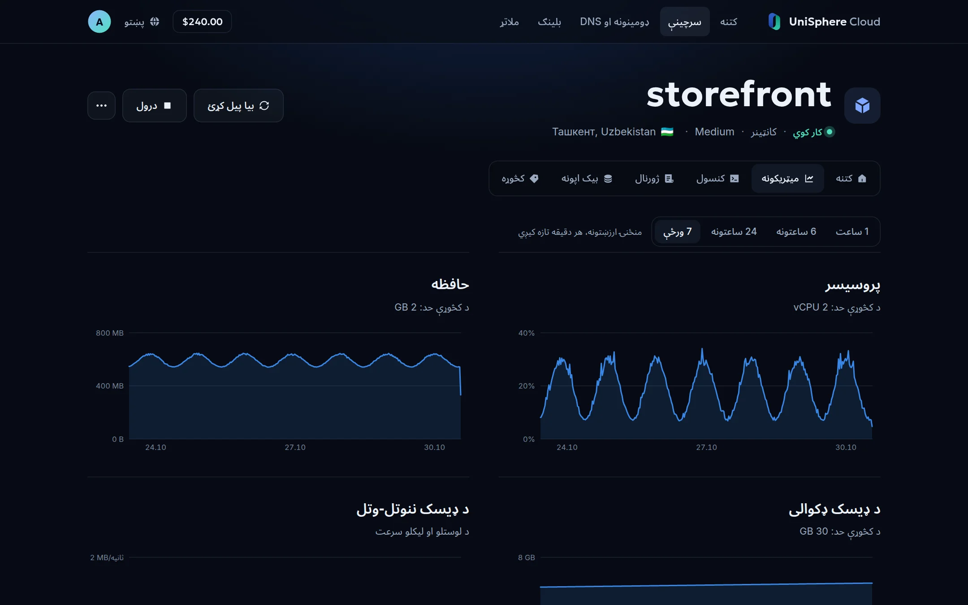968x605 pixels.
Task: Click the globe language icon
Action: click(155, 22)
